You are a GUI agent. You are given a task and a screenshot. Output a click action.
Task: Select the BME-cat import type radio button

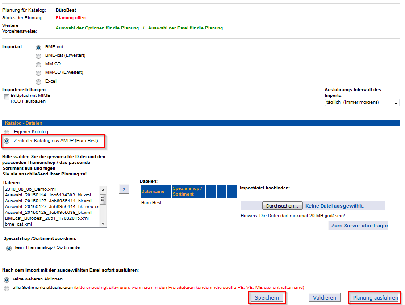click(38, 47)
